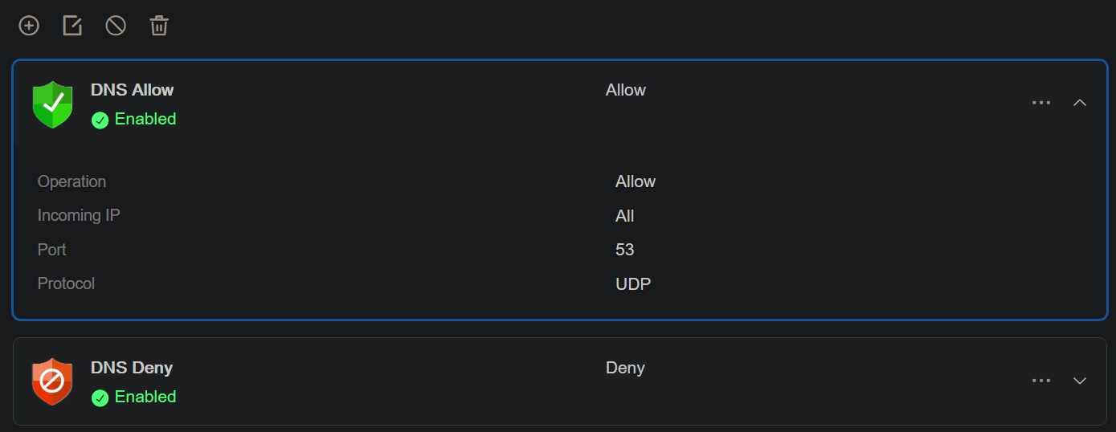
Task: Click the Incoming IP value All
Action: (x=625, y=216)
